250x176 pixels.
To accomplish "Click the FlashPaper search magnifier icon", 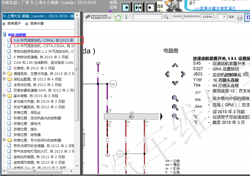I will [x=166, y=17].
